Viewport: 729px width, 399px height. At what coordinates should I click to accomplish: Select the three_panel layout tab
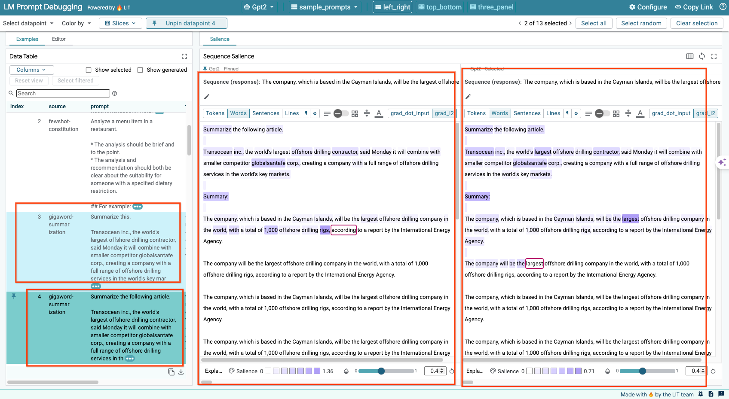click(491, 7)
